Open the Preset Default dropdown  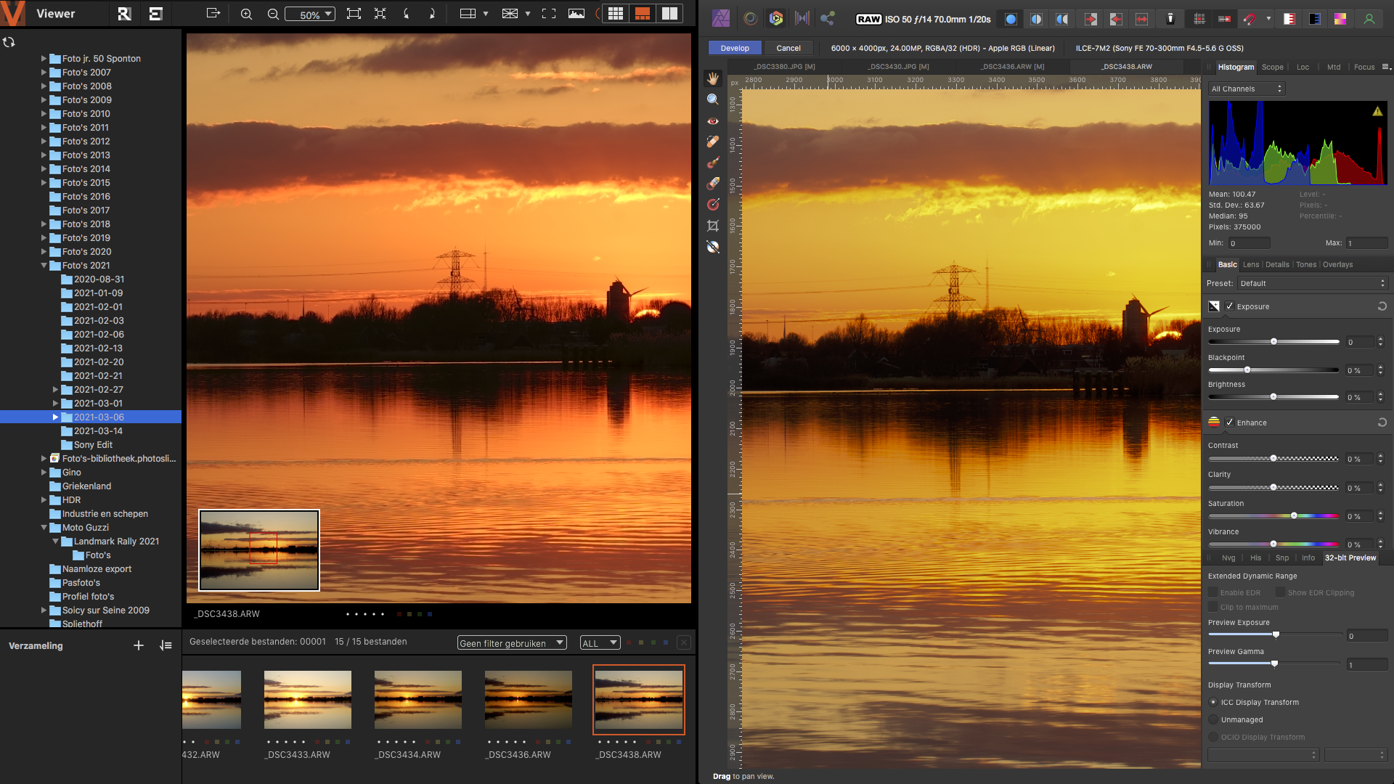[1313, 283]
